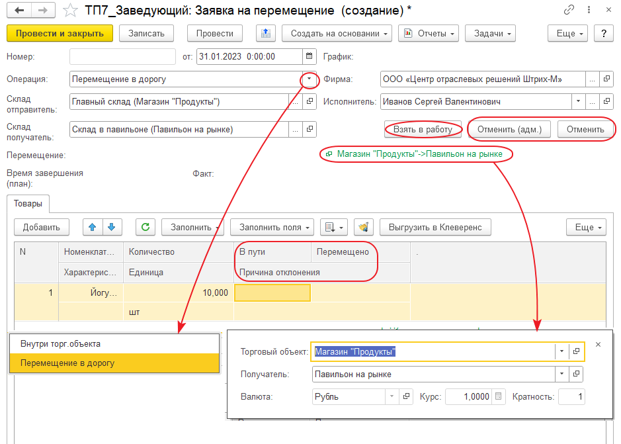The width and height of the screenshot is (621, 444).
Task: Open calculator next to the Курс field
Action: point(499,397)
